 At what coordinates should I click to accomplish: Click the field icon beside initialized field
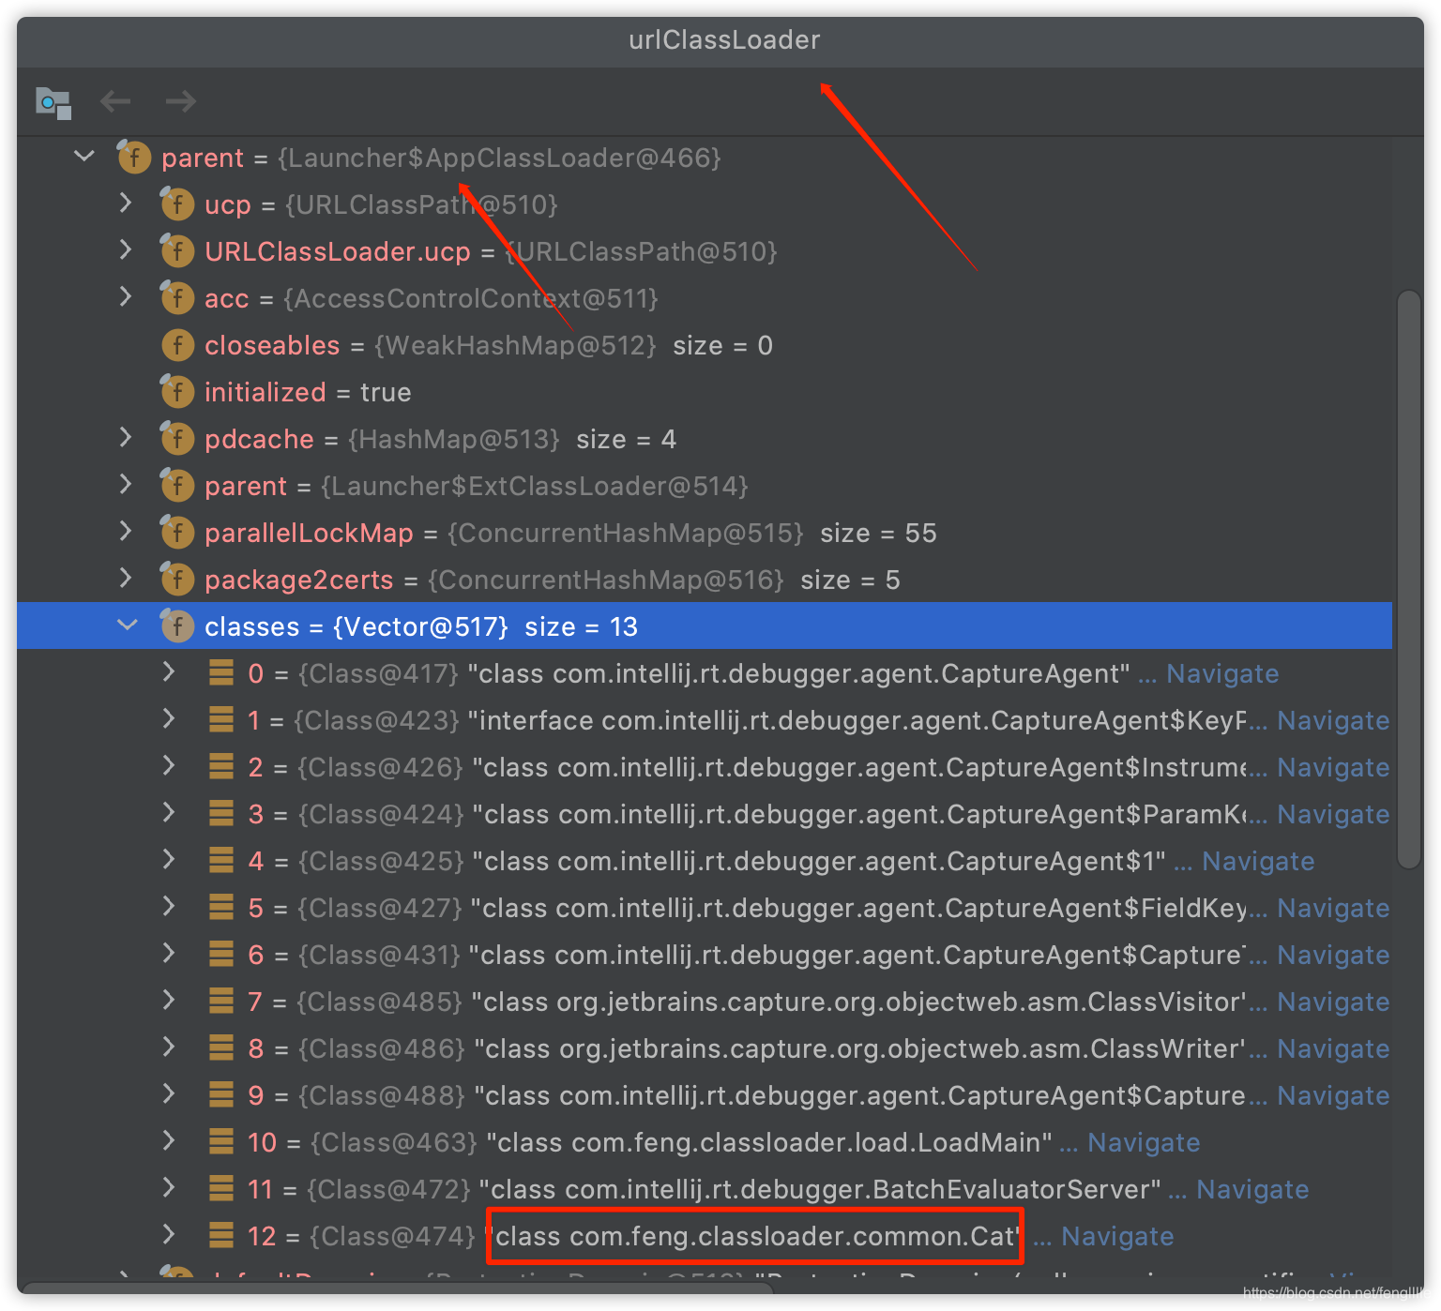pyautogui.click(x=176, y=391)
